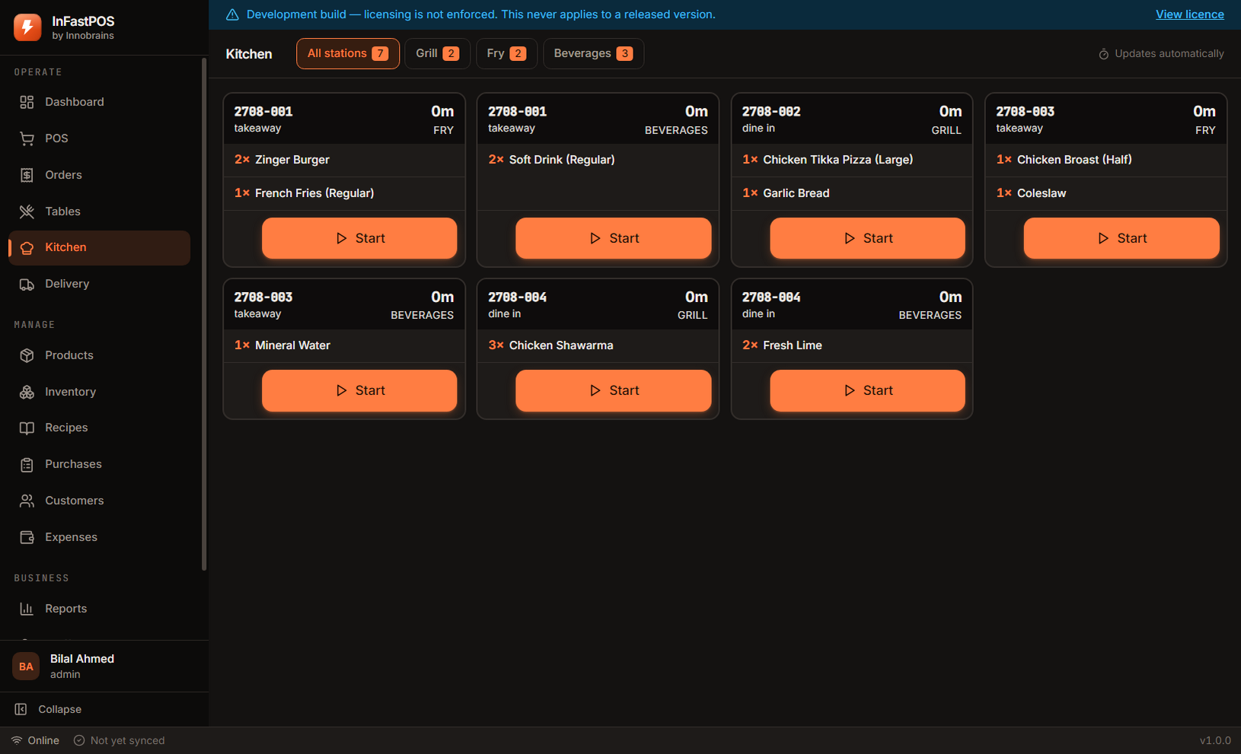This screenshot has height=754, width=1241.
Task: Click the Kitchen chef hat icon
Action: (x=27, y=248)
